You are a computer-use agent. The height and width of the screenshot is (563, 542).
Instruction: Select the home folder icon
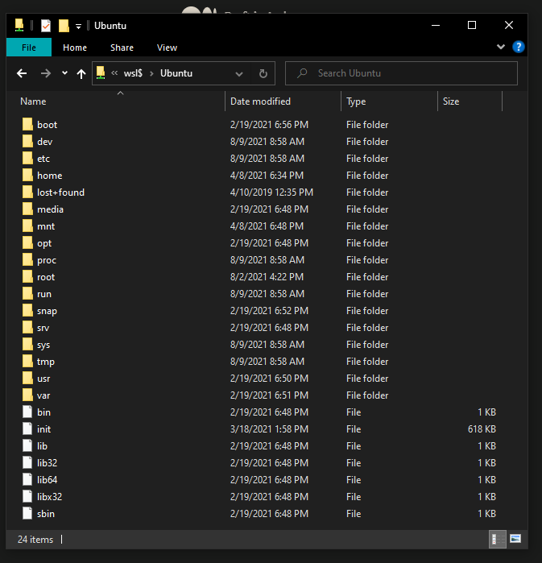click(x=27, y=175)
